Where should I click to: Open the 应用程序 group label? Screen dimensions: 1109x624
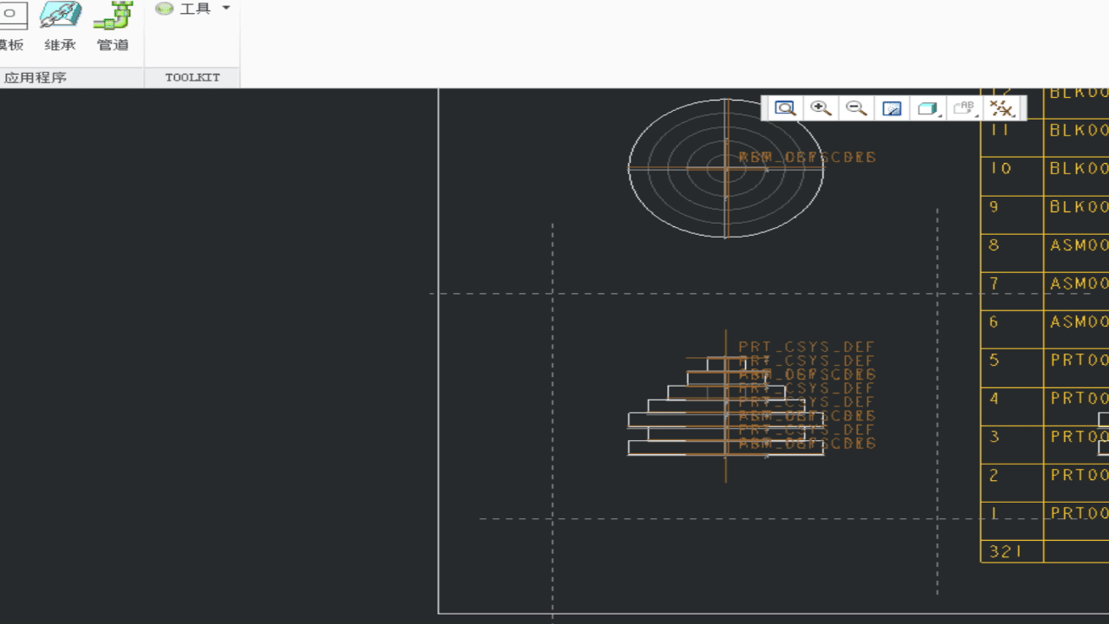(x=36, y=77)
